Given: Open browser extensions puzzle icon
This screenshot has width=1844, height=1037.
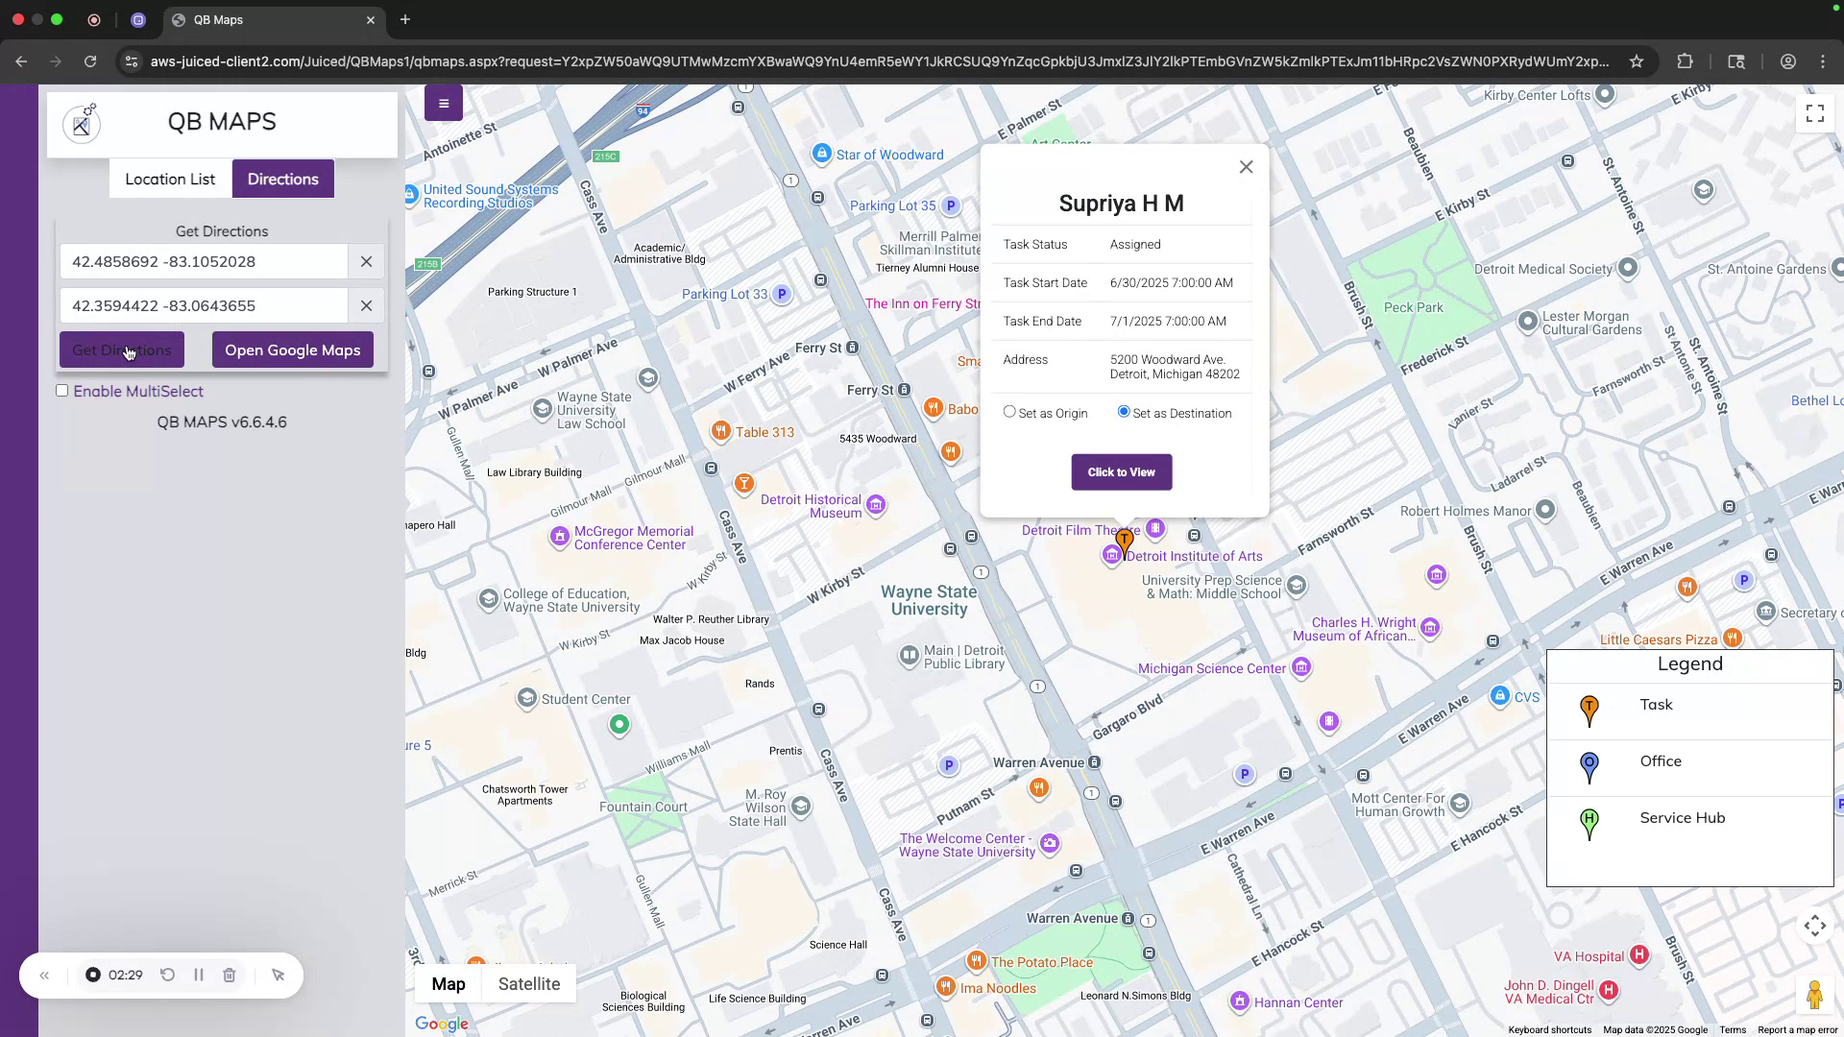Looking at the screenshot, I should tap(1686, 60).
